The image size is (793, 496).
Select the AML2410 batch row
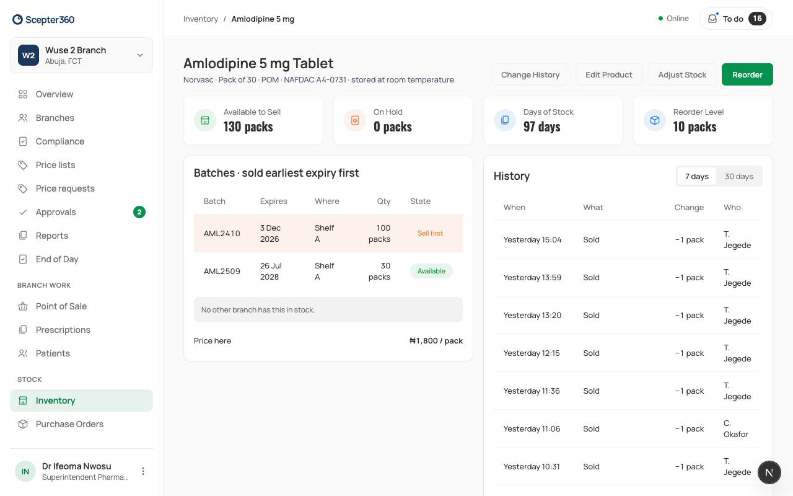point(328,233)
